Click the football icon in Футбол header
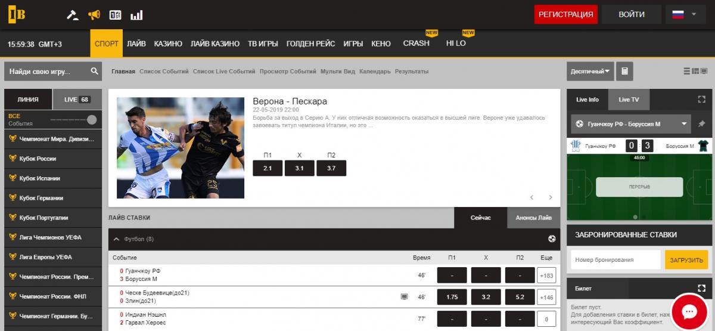Image resolution: width=715 pixels, height=331 pixels. pyautogui.click(x=552, y=239)
